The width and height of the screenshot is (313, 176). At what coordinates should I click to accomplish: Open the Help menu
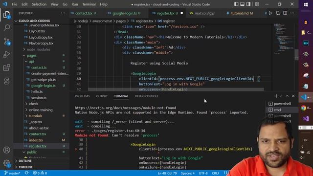pos(104,4)
